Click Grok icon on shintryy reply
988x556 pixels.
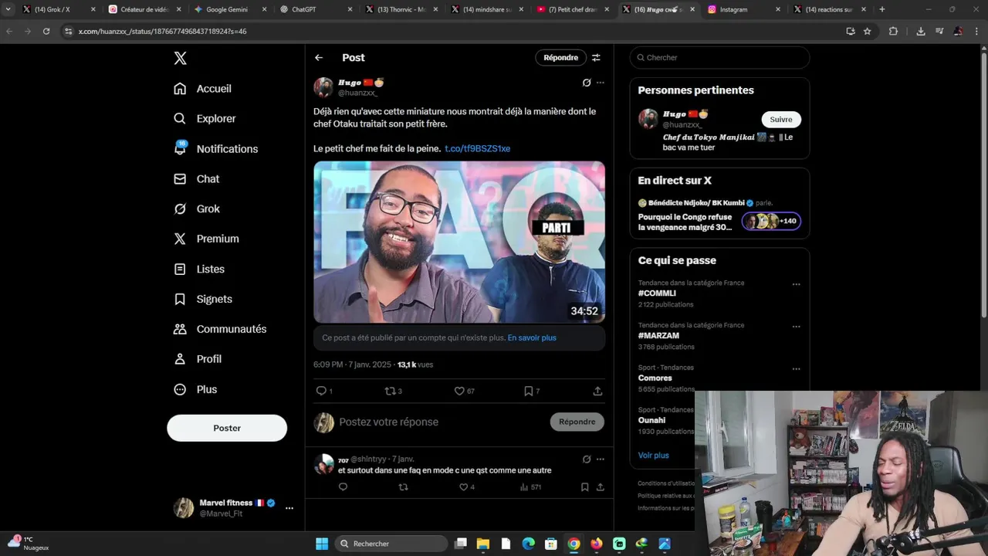pyautogui.click(x=587, y=459)
